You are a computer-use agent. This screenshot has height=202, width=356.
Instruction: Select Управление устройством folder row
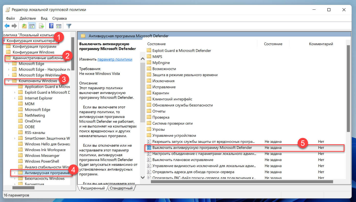[174, 135]
